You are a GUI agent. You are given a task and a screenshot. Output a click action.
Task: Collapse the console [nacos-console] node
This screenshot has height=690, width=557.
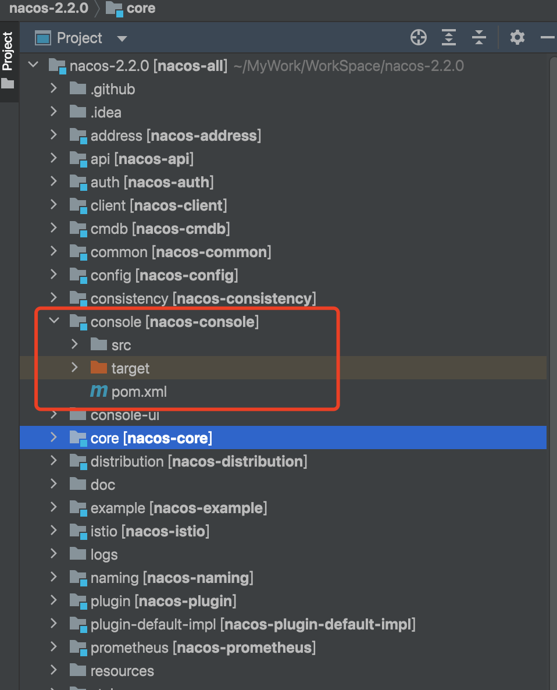point(54,321)
